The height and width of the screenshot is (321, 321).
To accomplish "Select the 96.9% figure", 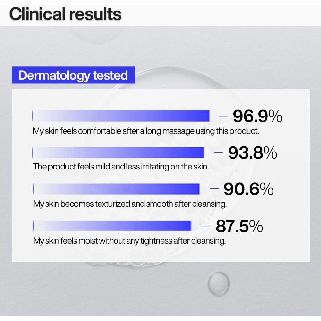I will coord(257,116).
